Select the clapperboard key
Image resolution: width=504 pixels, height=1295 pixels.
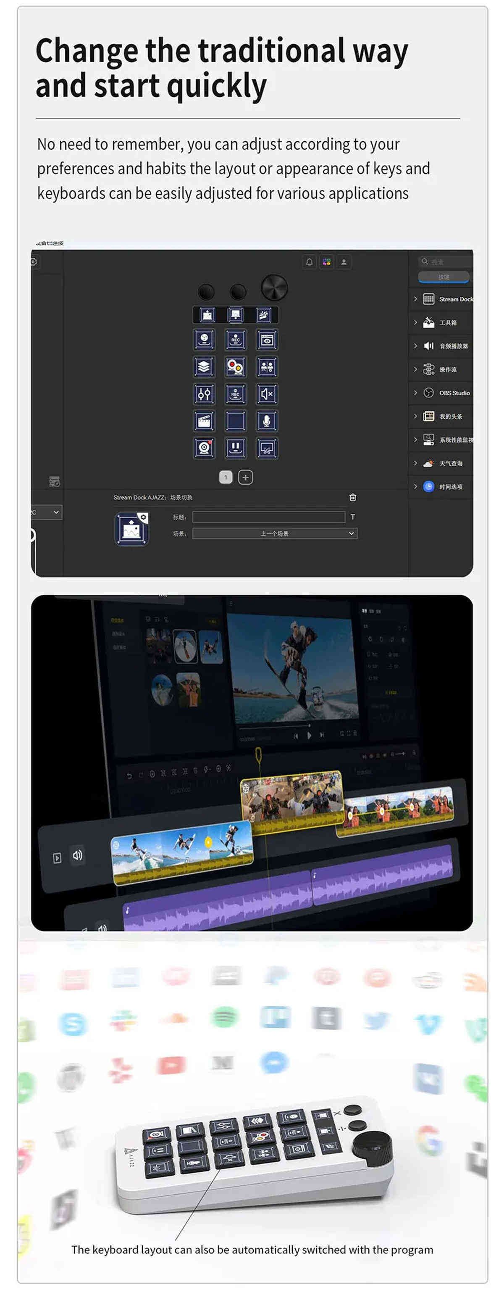click(204, 421)
